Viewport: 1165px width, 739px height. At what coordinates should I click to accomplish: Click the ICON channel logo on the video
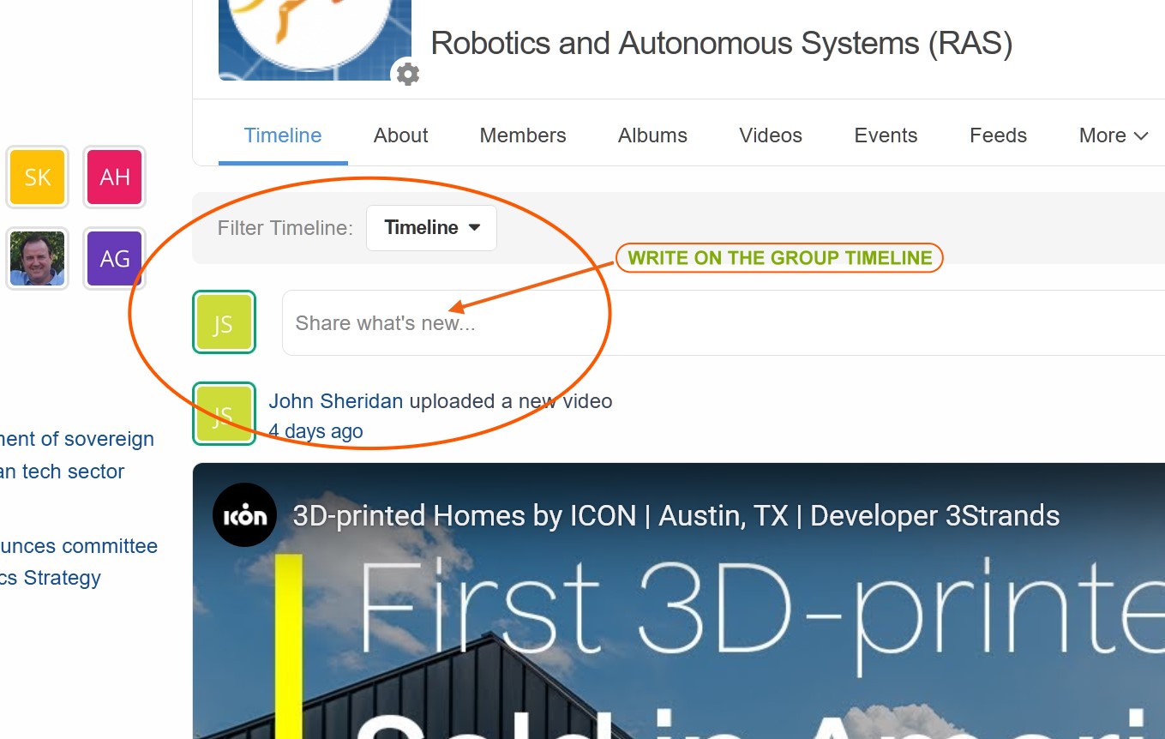[245, 515]
